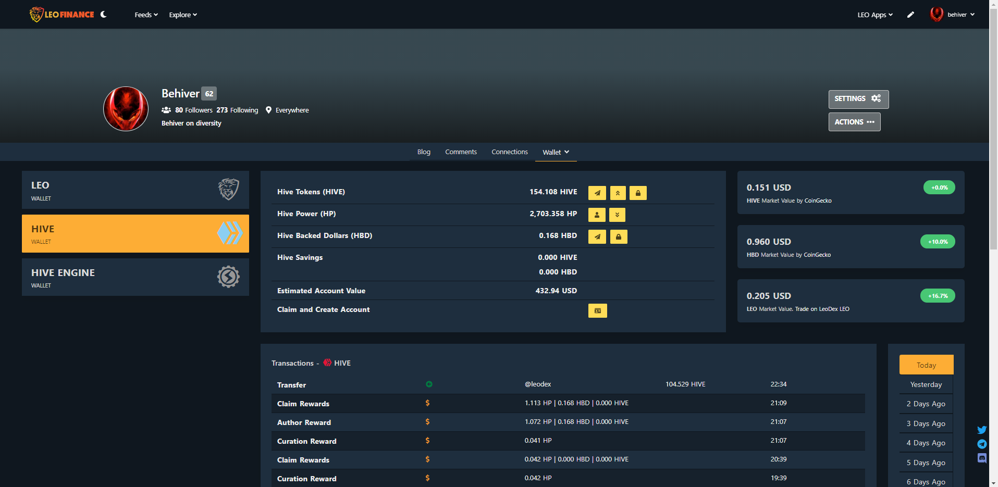The width and height of the screenshot is (998, 487).
Task: Click the reputation badge 62
Action: pos(209,94)
